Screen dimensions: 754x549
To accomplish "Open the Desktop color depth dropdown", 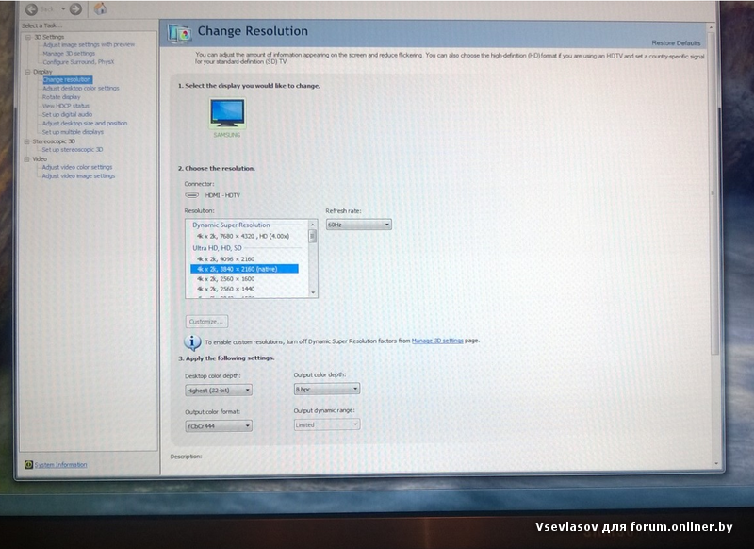I will click(219, 391).
